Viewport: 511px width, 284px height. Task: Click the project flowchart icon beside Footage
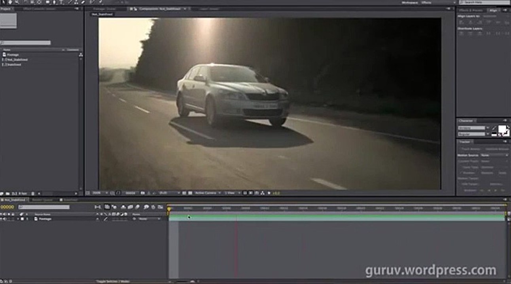[81, 55]
